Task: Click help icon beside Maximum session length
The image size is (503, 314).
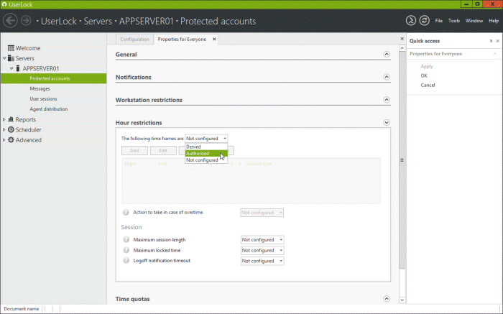Action: tap(126, 239)
